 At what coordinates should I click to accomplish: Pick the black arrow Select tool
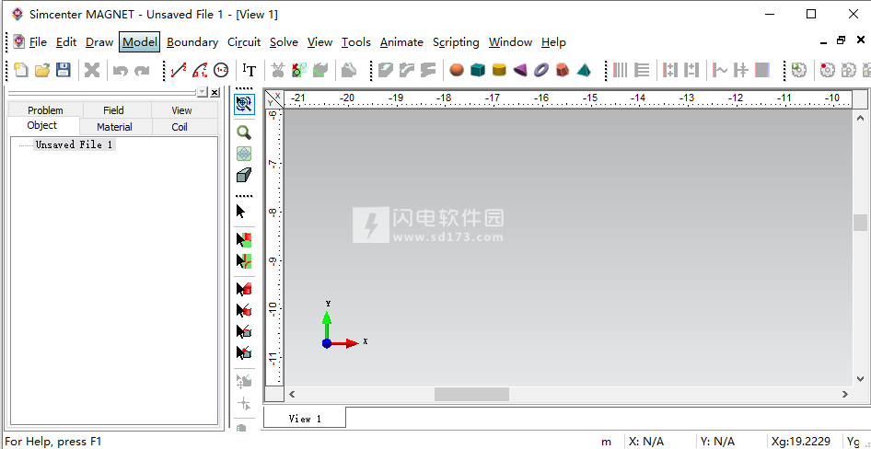[x=241, y=212]
